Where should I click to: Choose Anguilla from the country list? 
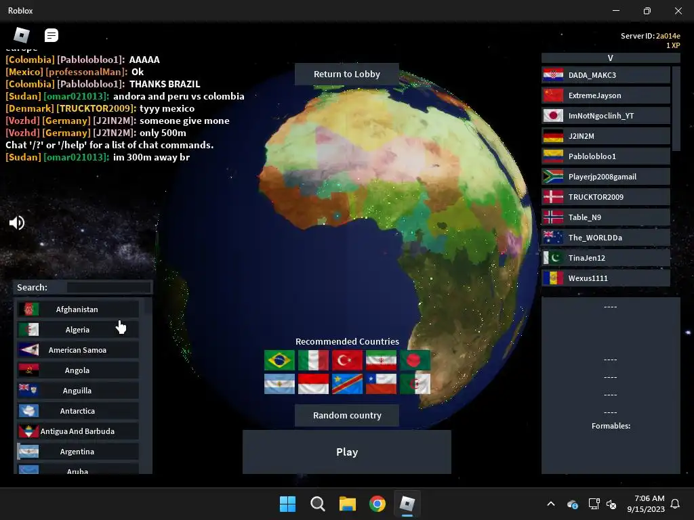(x=78, y=391)
